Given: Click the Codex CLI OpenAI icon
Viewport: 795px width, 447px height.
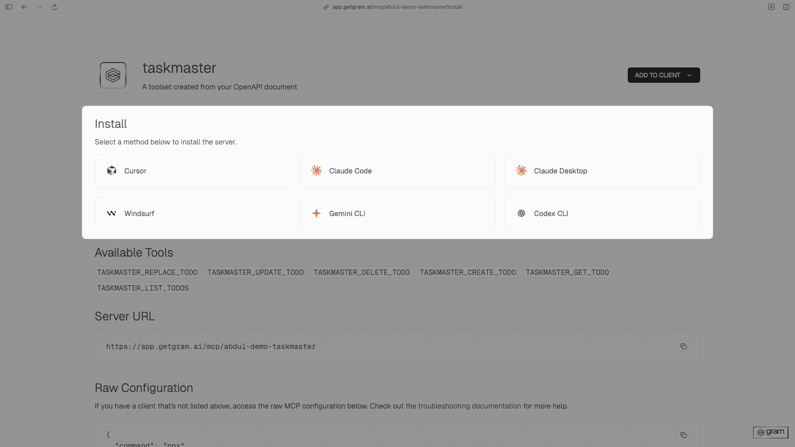Looking at the screenshot, I should pyautogui.click(x=521, y=213).
